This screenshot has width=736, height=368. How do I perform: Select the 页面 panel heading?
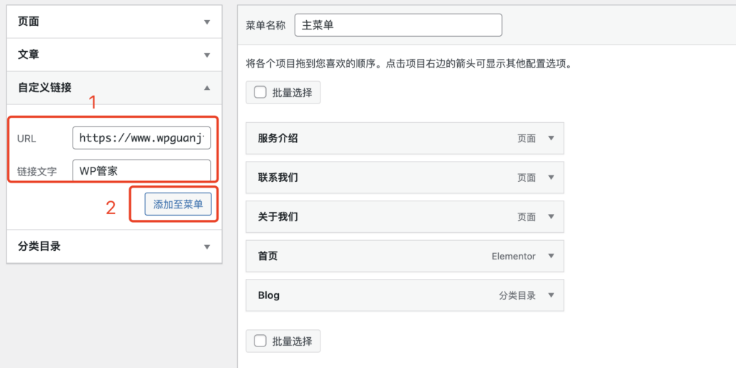click(28, 22)
